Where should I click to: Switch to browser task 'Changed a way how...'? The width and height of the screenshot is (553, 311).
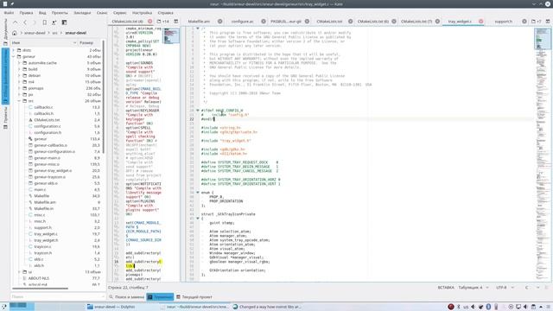(267, 307)
